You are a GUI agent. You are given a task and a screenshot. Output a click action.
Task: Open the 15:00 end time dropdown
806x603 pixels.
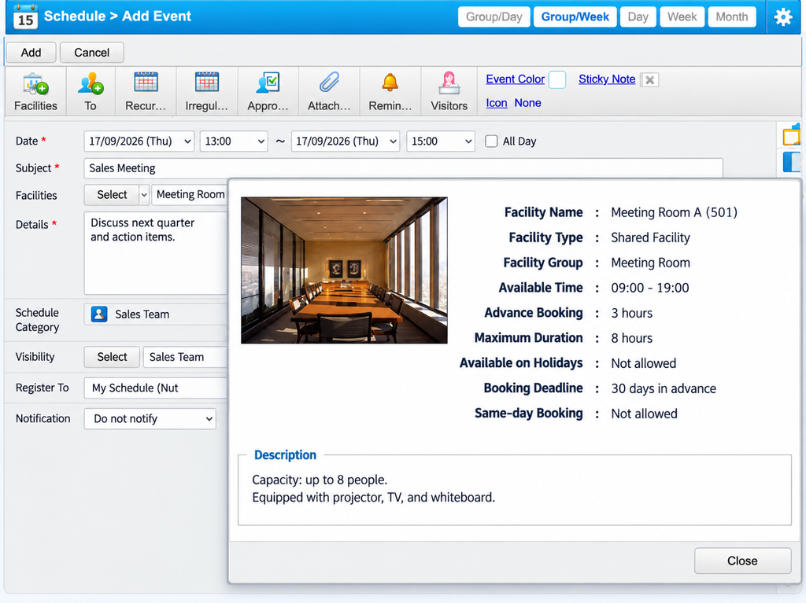tap(441, 142)
